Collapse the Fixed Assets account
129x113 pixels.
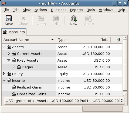[x=9, y=60]
